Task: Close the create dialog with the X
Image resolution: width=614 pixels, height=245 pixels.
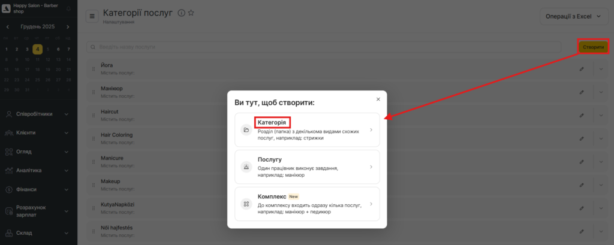Action: tap(378, 99)
